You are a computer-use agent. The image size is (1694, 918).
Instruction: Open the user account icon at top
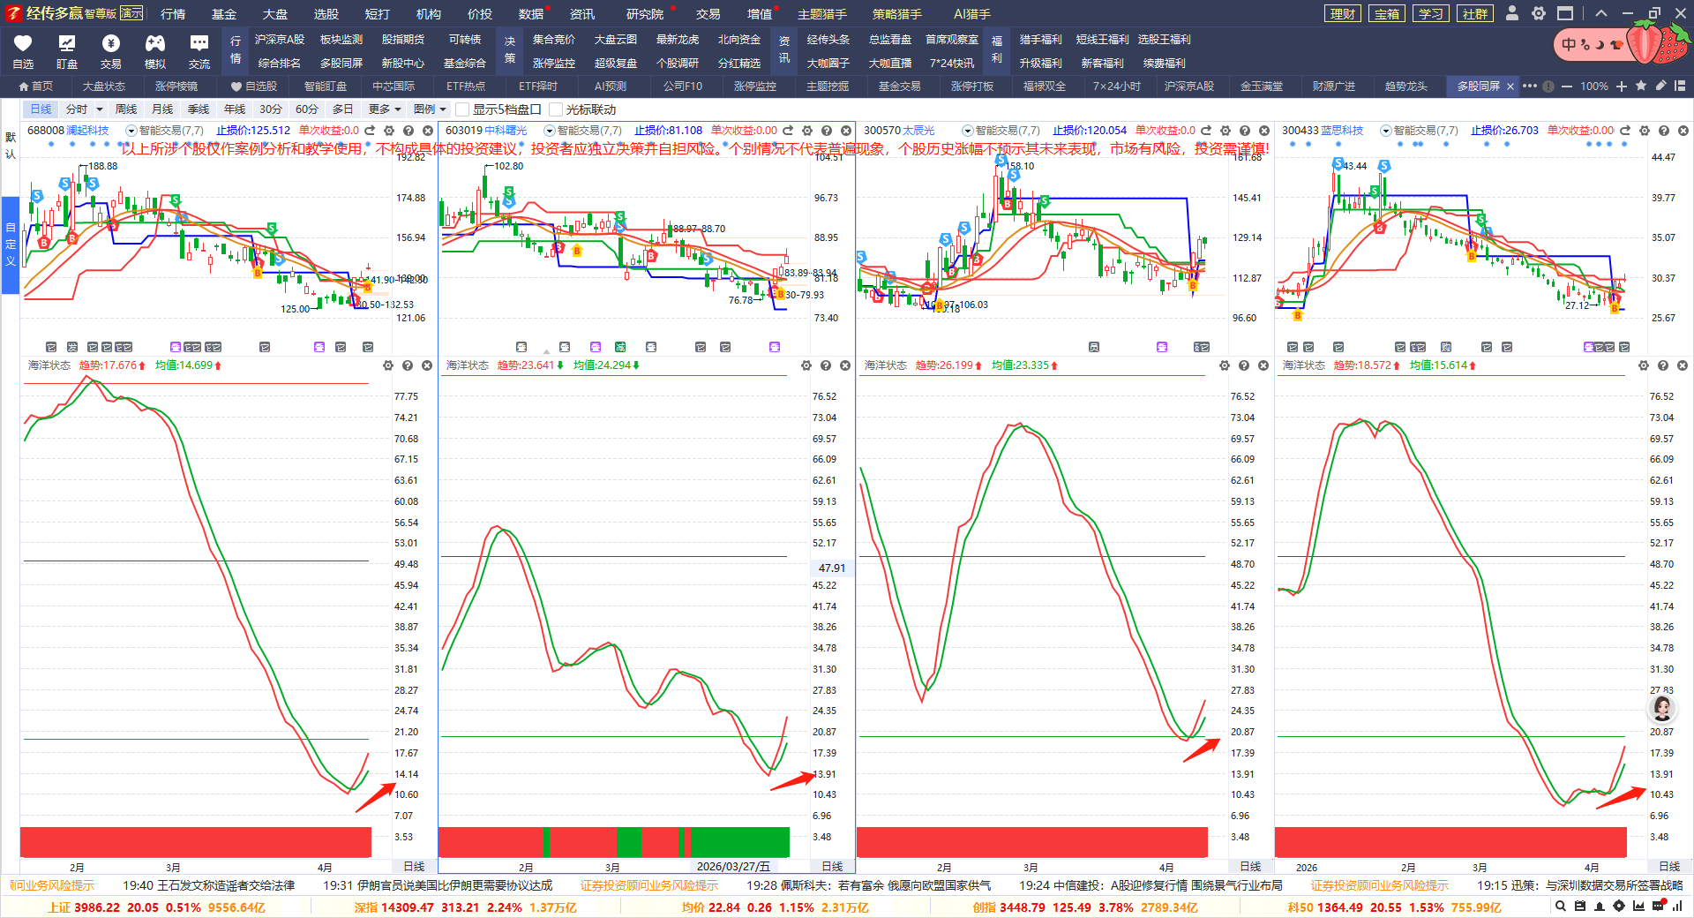[1512, 13]
